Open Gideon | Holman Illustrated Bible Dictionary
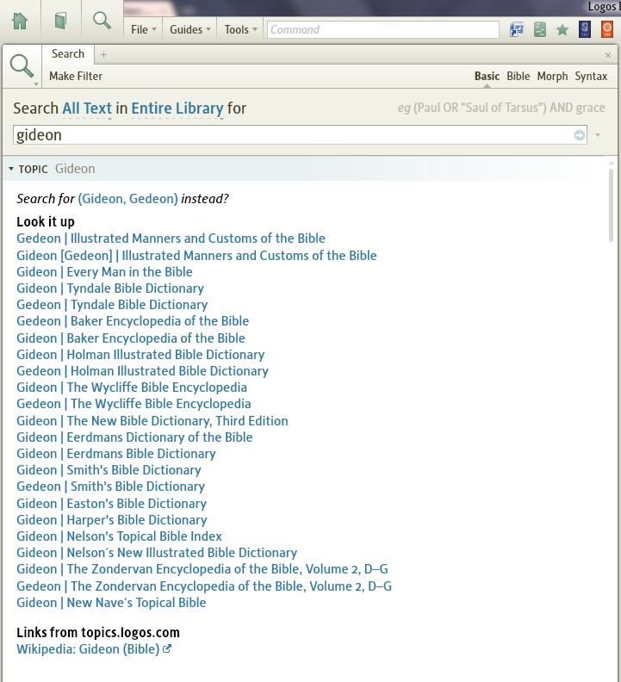The height and width of the screenshot is (682, 621). point(140,355)
